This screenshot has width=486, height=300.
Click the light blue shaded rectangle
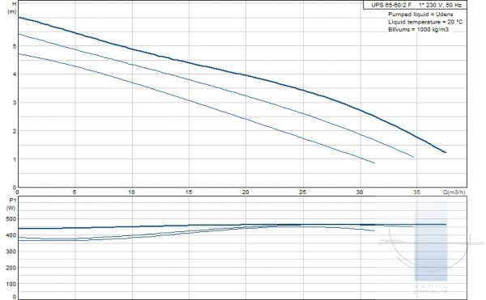(x=431, y=242)
